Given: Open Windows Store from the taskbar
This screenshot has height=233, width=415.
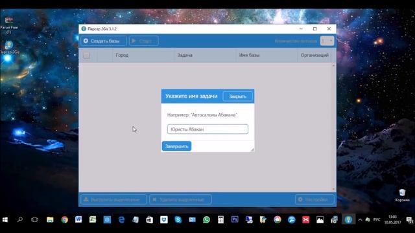Looking at the screenshot, I should point(150,220).
